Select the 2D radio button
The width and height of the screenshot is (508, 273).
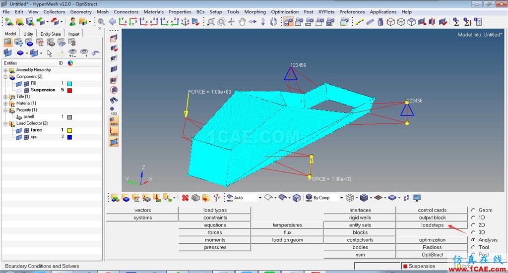(473, 225)
